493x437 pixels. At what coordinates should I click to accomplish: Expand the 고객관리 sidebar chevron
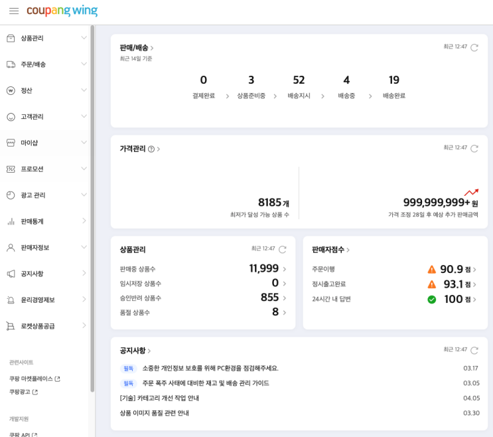point(84,116)
